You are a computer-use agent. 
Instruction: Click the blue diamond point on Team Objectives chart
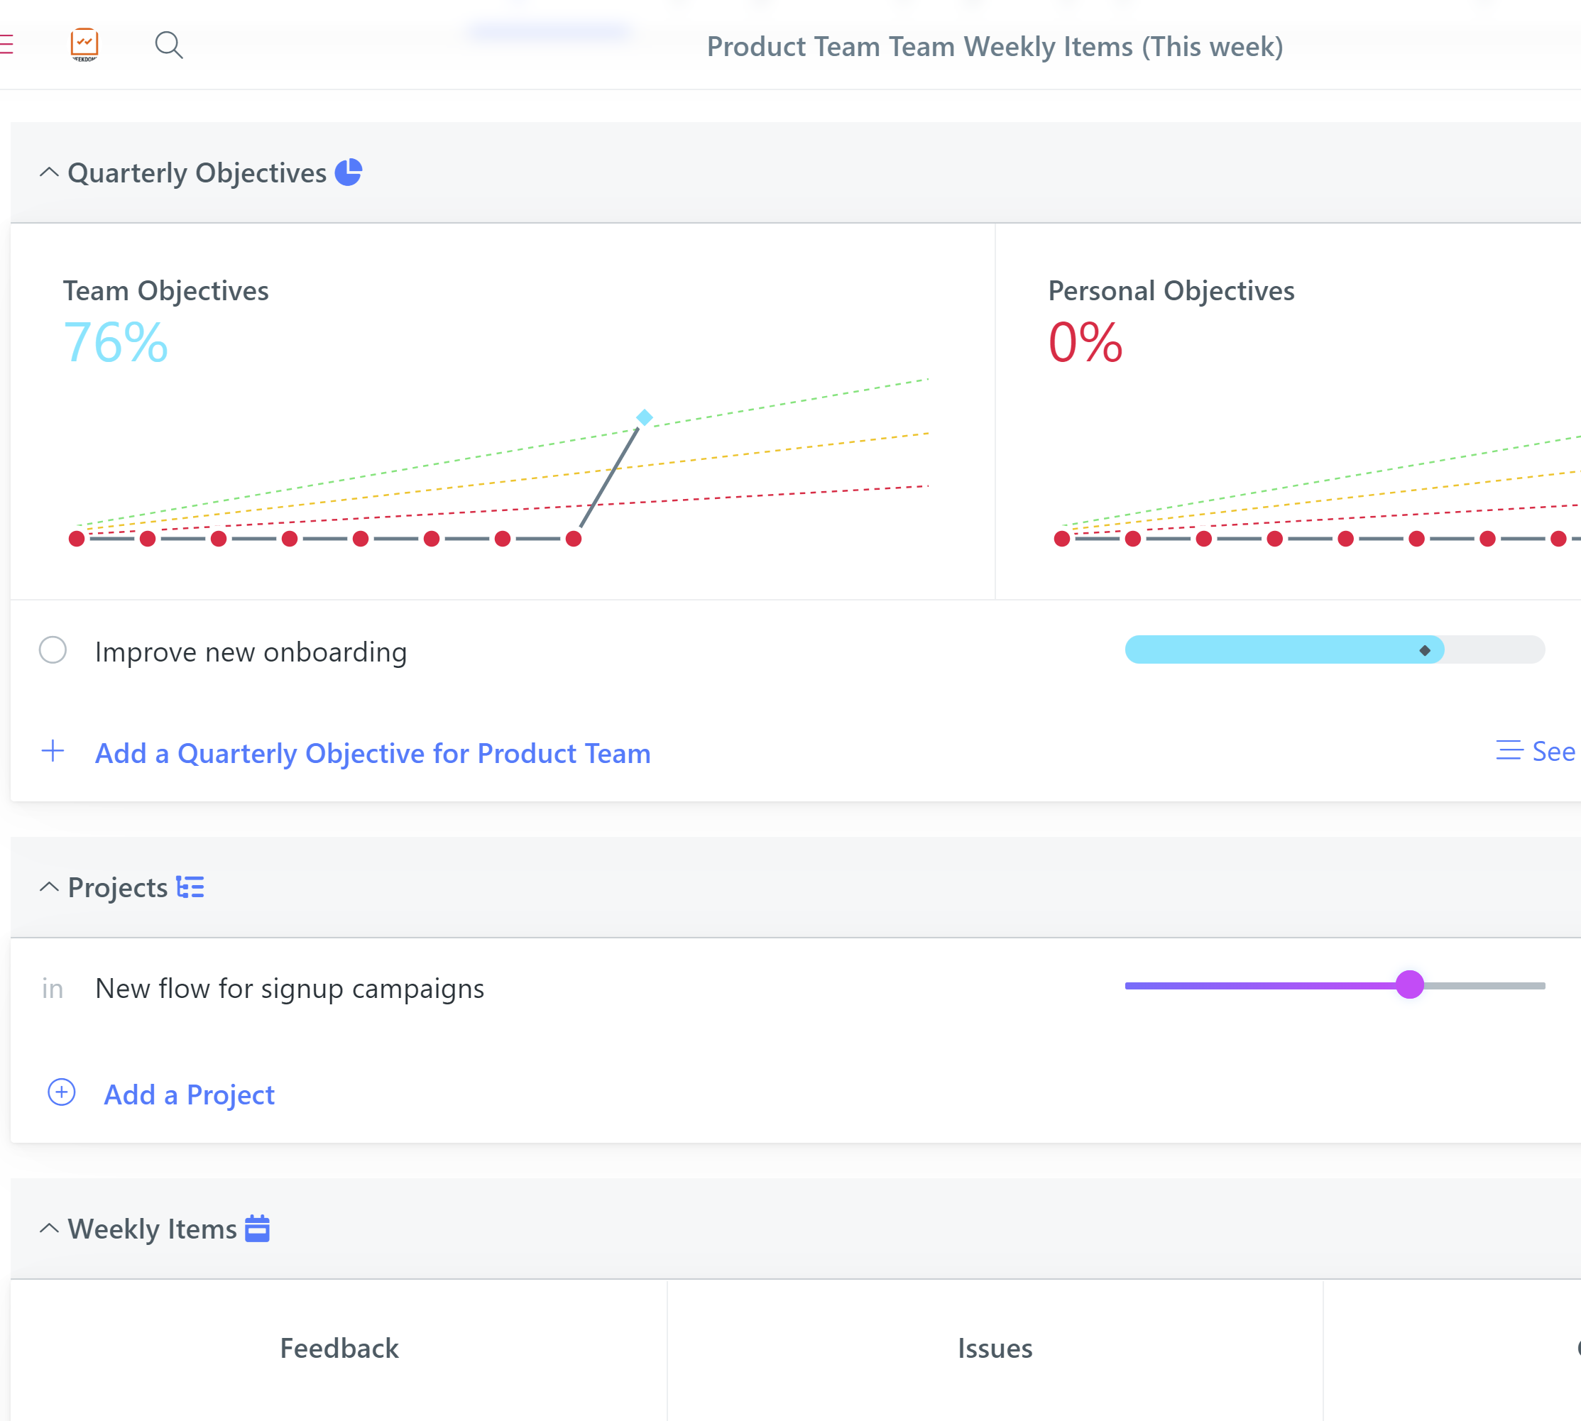point(644,417)
